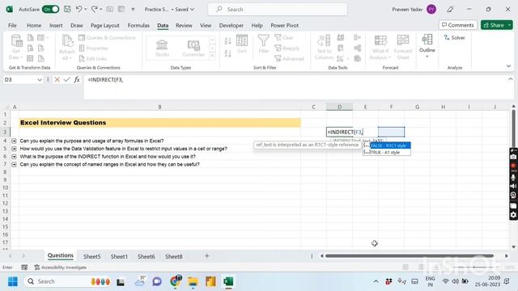Click the top Search box
Viewport: 518px width, 291px height.
[278, 10]
